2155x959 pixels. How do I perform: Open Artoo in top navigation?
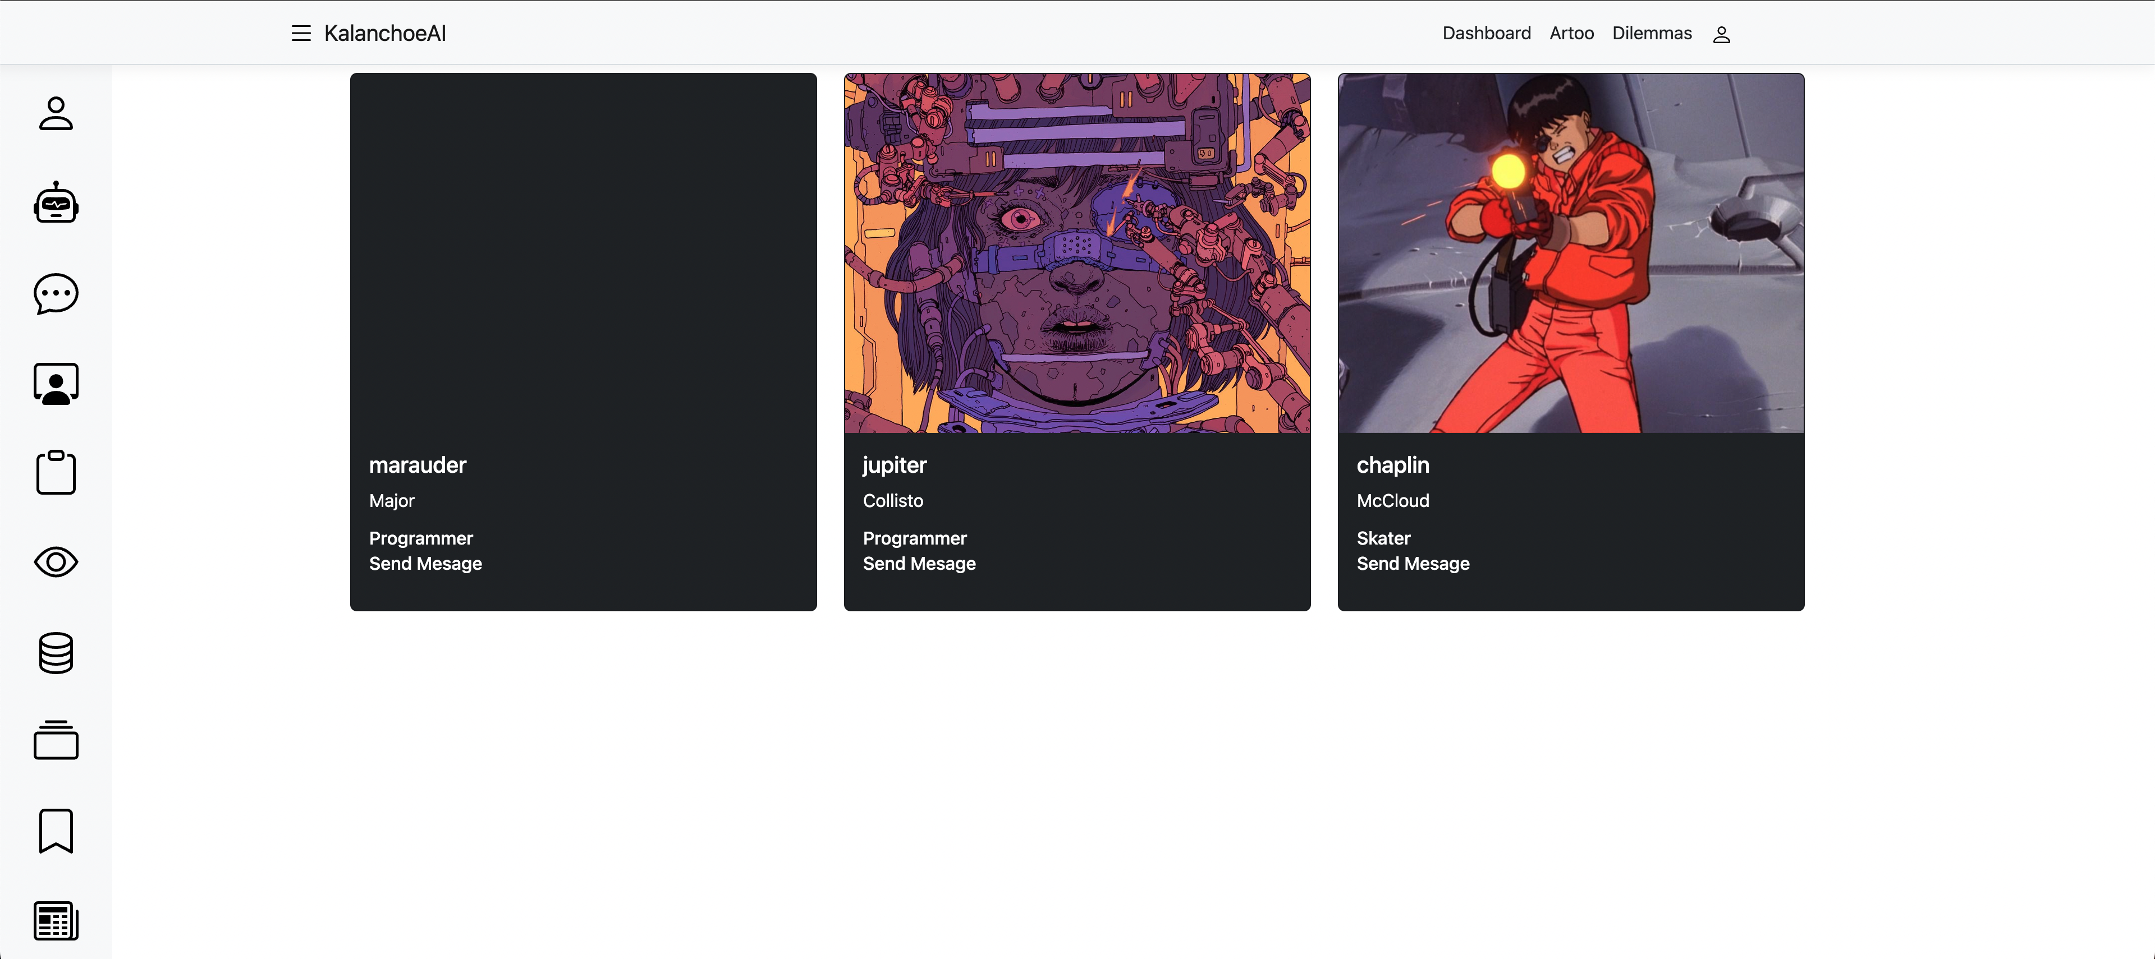1571,34
